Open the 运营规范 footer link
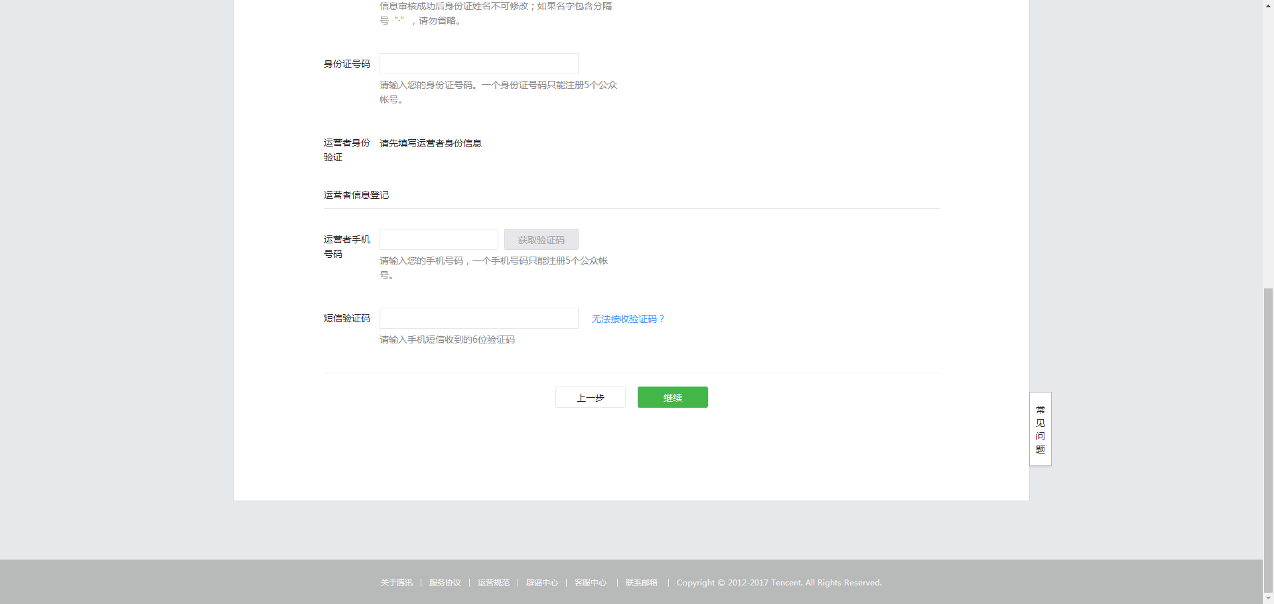The height and width of the screenshot is (604, 1274). pos(493,582)
